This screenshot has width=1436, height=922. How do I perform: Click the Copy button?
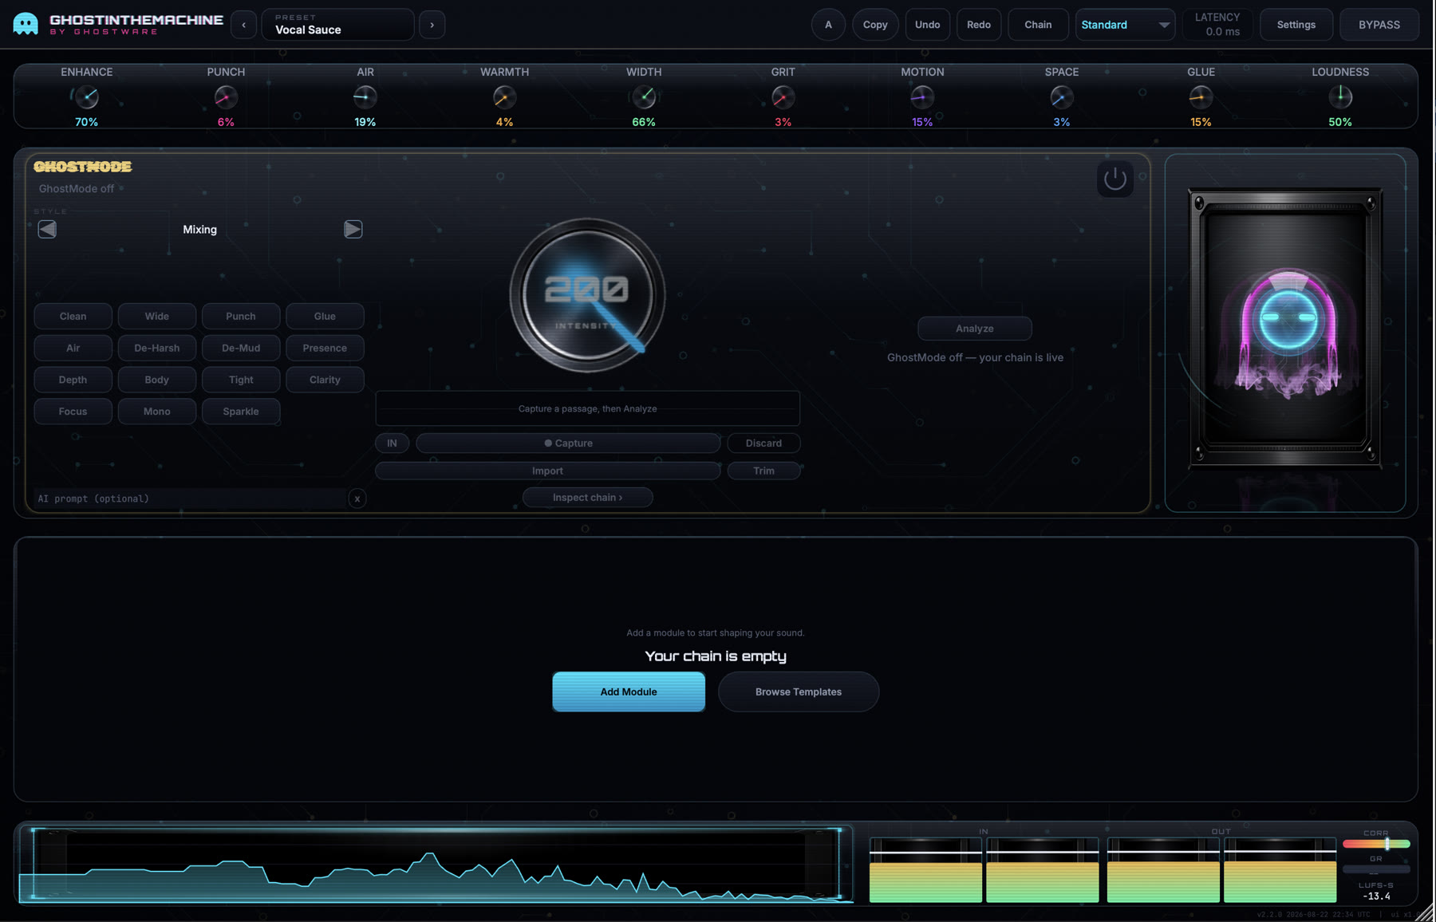[x=875, y=25]
